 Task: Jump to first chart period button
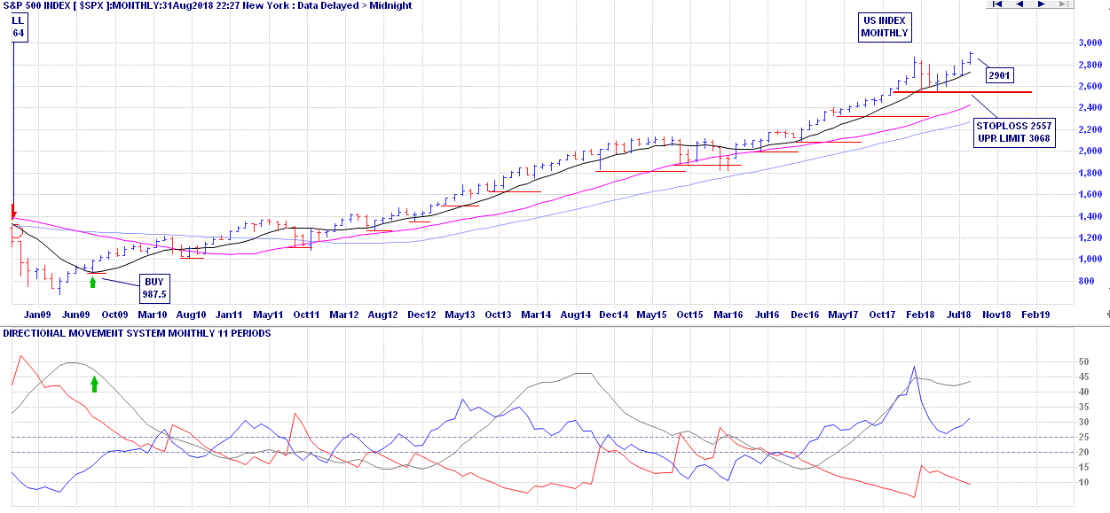997,4
